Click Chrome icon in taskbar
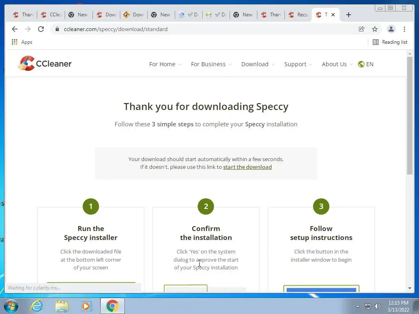Image resolution: width=419 pixels, height=314 pixels. [112, 306]
